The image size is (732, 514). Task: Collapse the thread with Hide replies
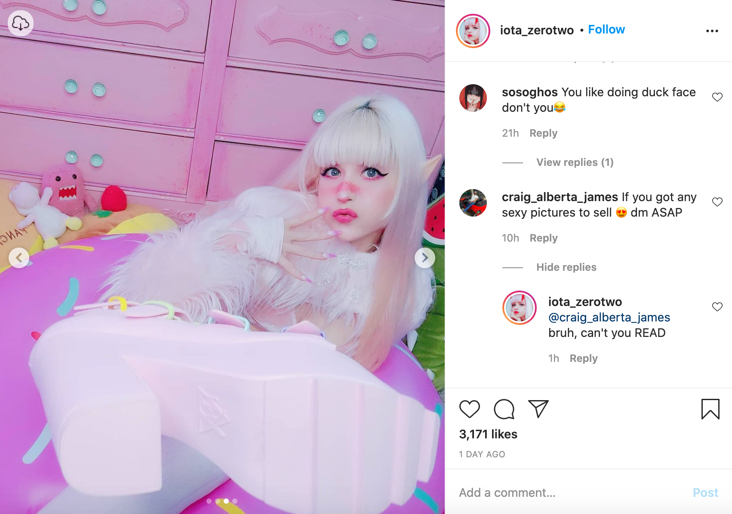[566, 267]
